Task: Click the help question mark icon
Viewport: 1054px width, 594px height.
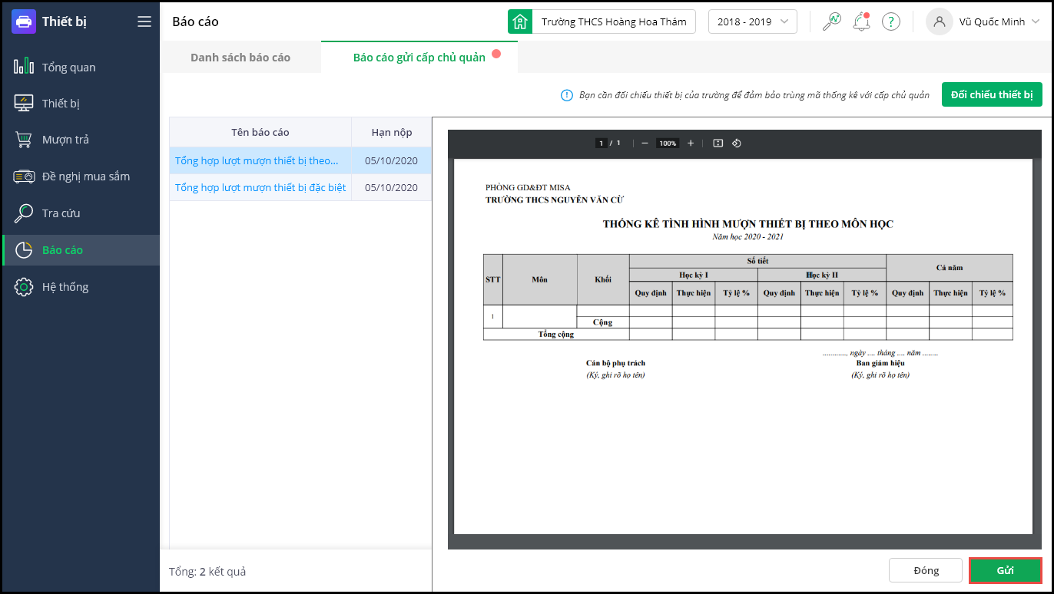Action: [890, 21]
